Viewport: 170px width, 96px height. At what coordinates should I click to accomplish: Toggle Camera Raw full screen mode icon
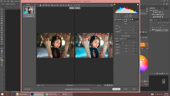tap(112, 5)
